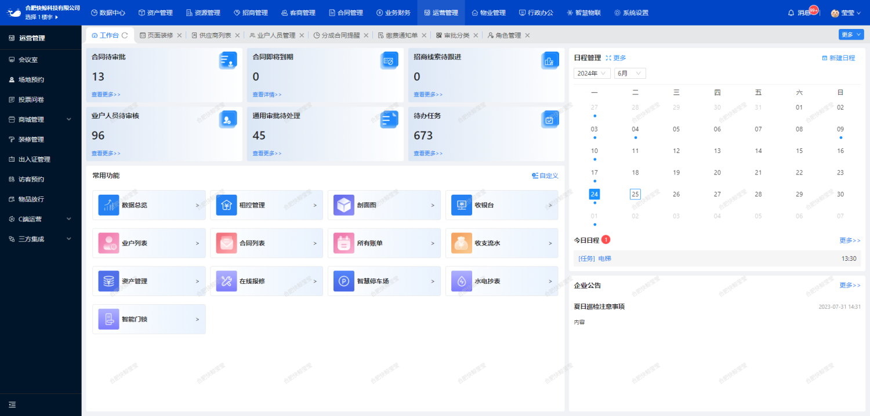Click the 合同待审批 card icon

tap(228, 60)
